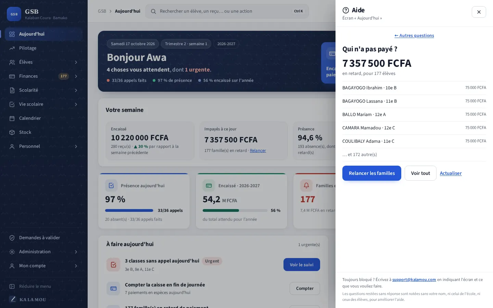Click the Calendrier calendar icon

(12, 118)
